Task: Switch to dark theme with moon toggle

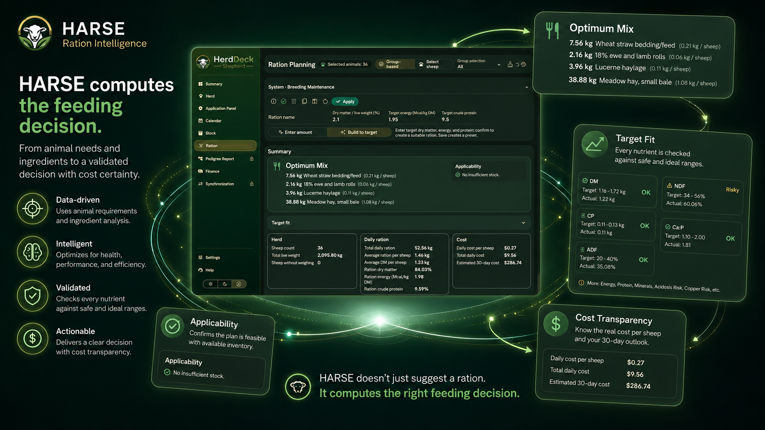Action: (225, 284)
